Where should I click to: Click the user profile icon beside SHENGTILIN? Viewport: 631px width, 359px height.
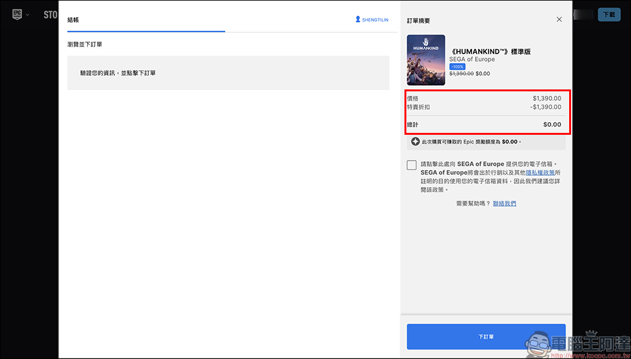coord(358,20)
